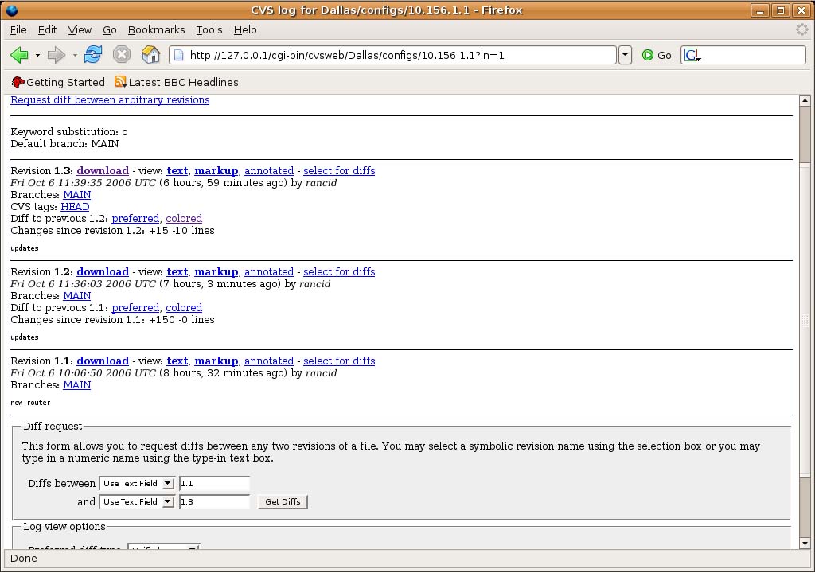Open the second Use Text Field dropdown
This screenshot has height=573, width=815.
pos(137,501)
